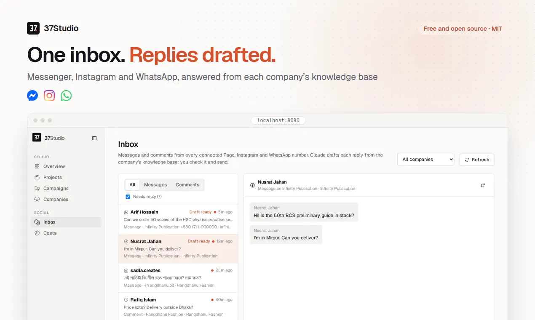This screenshot has height=320, width=535.
Task: Open the All companies dropdown
Action: [425, 159]
